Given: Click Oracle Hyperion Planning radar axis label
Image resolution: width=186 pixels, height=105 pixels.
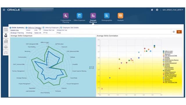Looking at the screenshot, I should click(79, 71).
